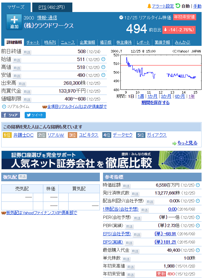
Task: Click 期間を保存する link
Action: 155,103
